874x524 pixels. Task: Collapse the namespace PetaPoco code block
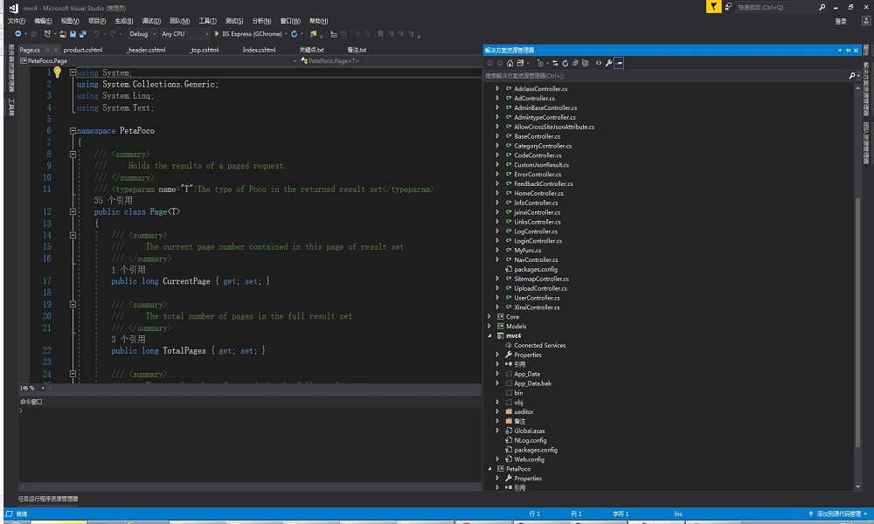[73, 131]
